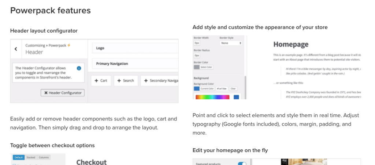Click the lightning bolt icon after Powerpack
This screenshot has width=375, height=165.
(x=69, y=45)
